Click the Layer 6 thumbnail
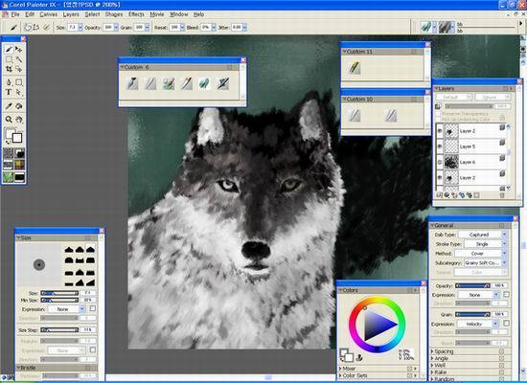The image size is (527, 383). (451, 162)
